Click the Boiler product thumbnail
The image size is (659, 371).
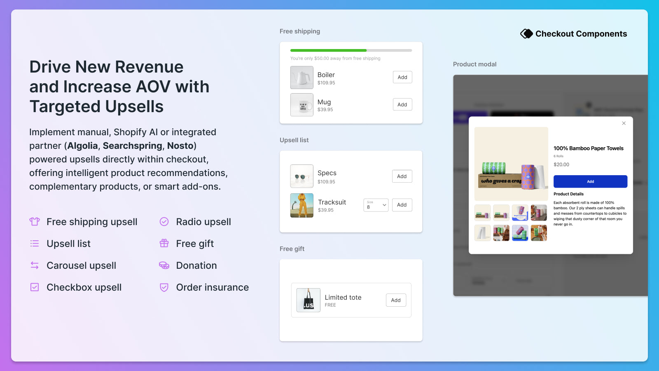click(x=302, y=77)
